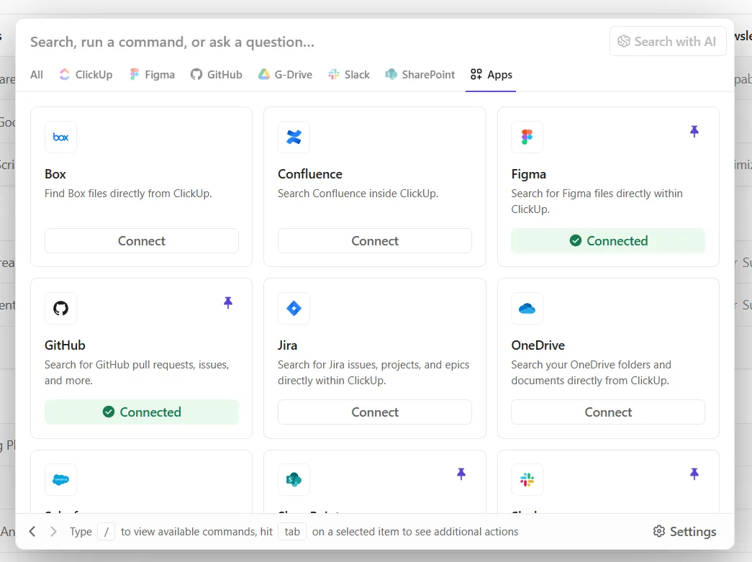The height and width of the screenshot is (562, 752).
Task: Click the Search with AI button
Action: point(668,41)
